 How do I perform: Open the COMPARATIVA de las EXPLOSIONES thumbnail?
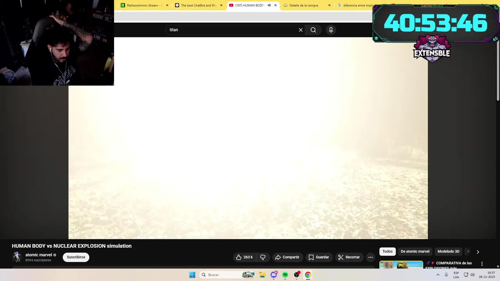coord(401,265)
